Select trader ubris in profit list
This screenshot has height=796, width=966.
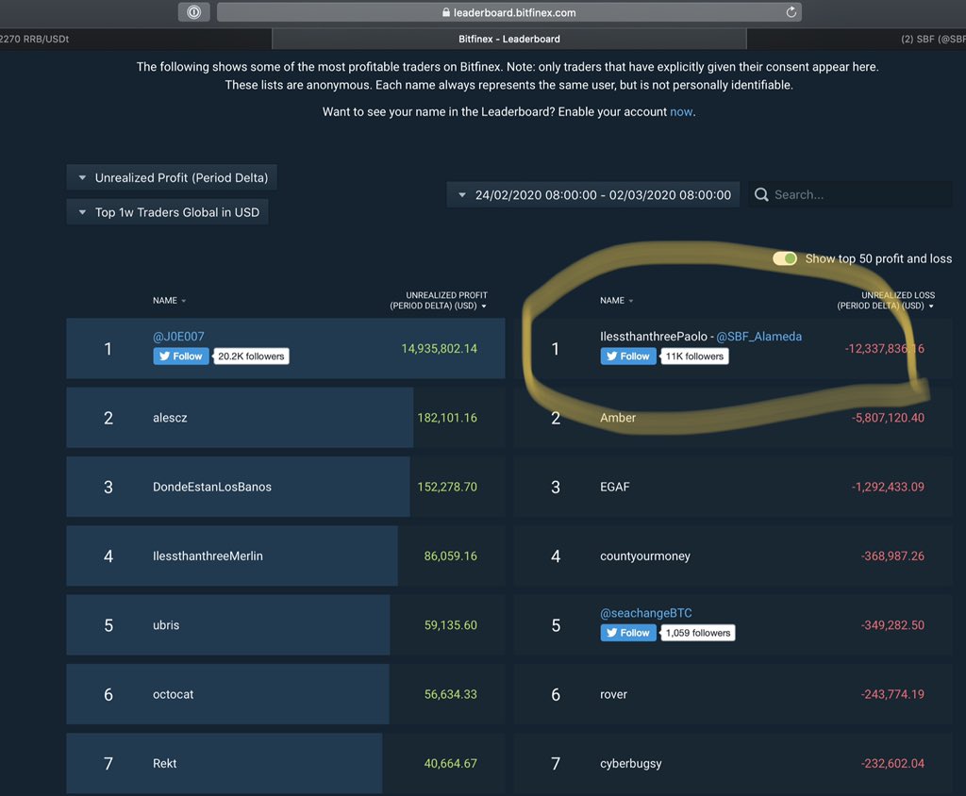pyautogui.click(x=166, y=624)
